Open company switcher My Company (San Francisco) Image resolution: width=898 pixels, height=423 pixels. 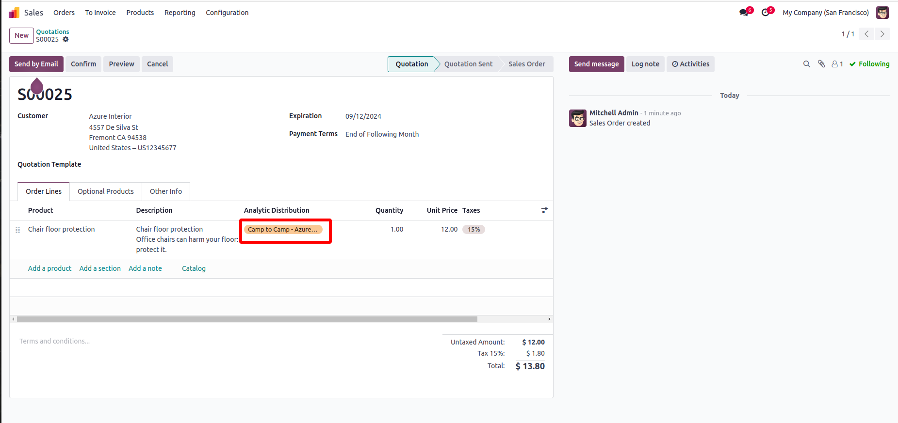pos(826,13)
